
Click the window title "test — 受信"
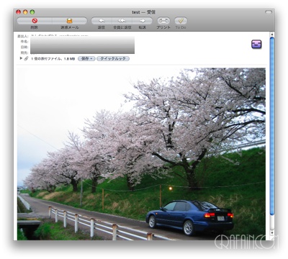(144, 12)
